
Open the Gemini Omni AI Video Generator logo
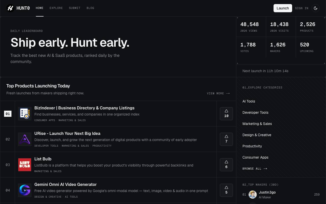[25, 190]
